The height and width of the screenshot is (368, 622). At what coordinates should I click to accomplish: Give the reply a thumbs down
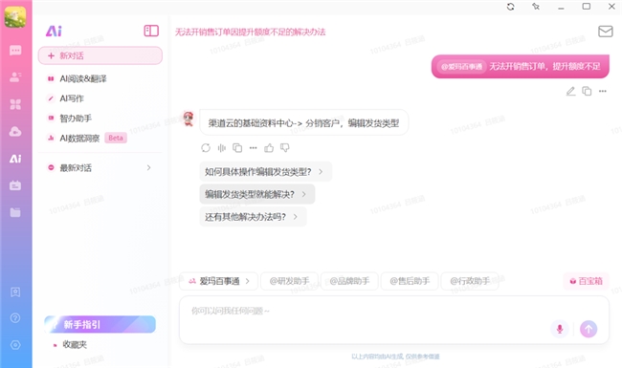285,148
